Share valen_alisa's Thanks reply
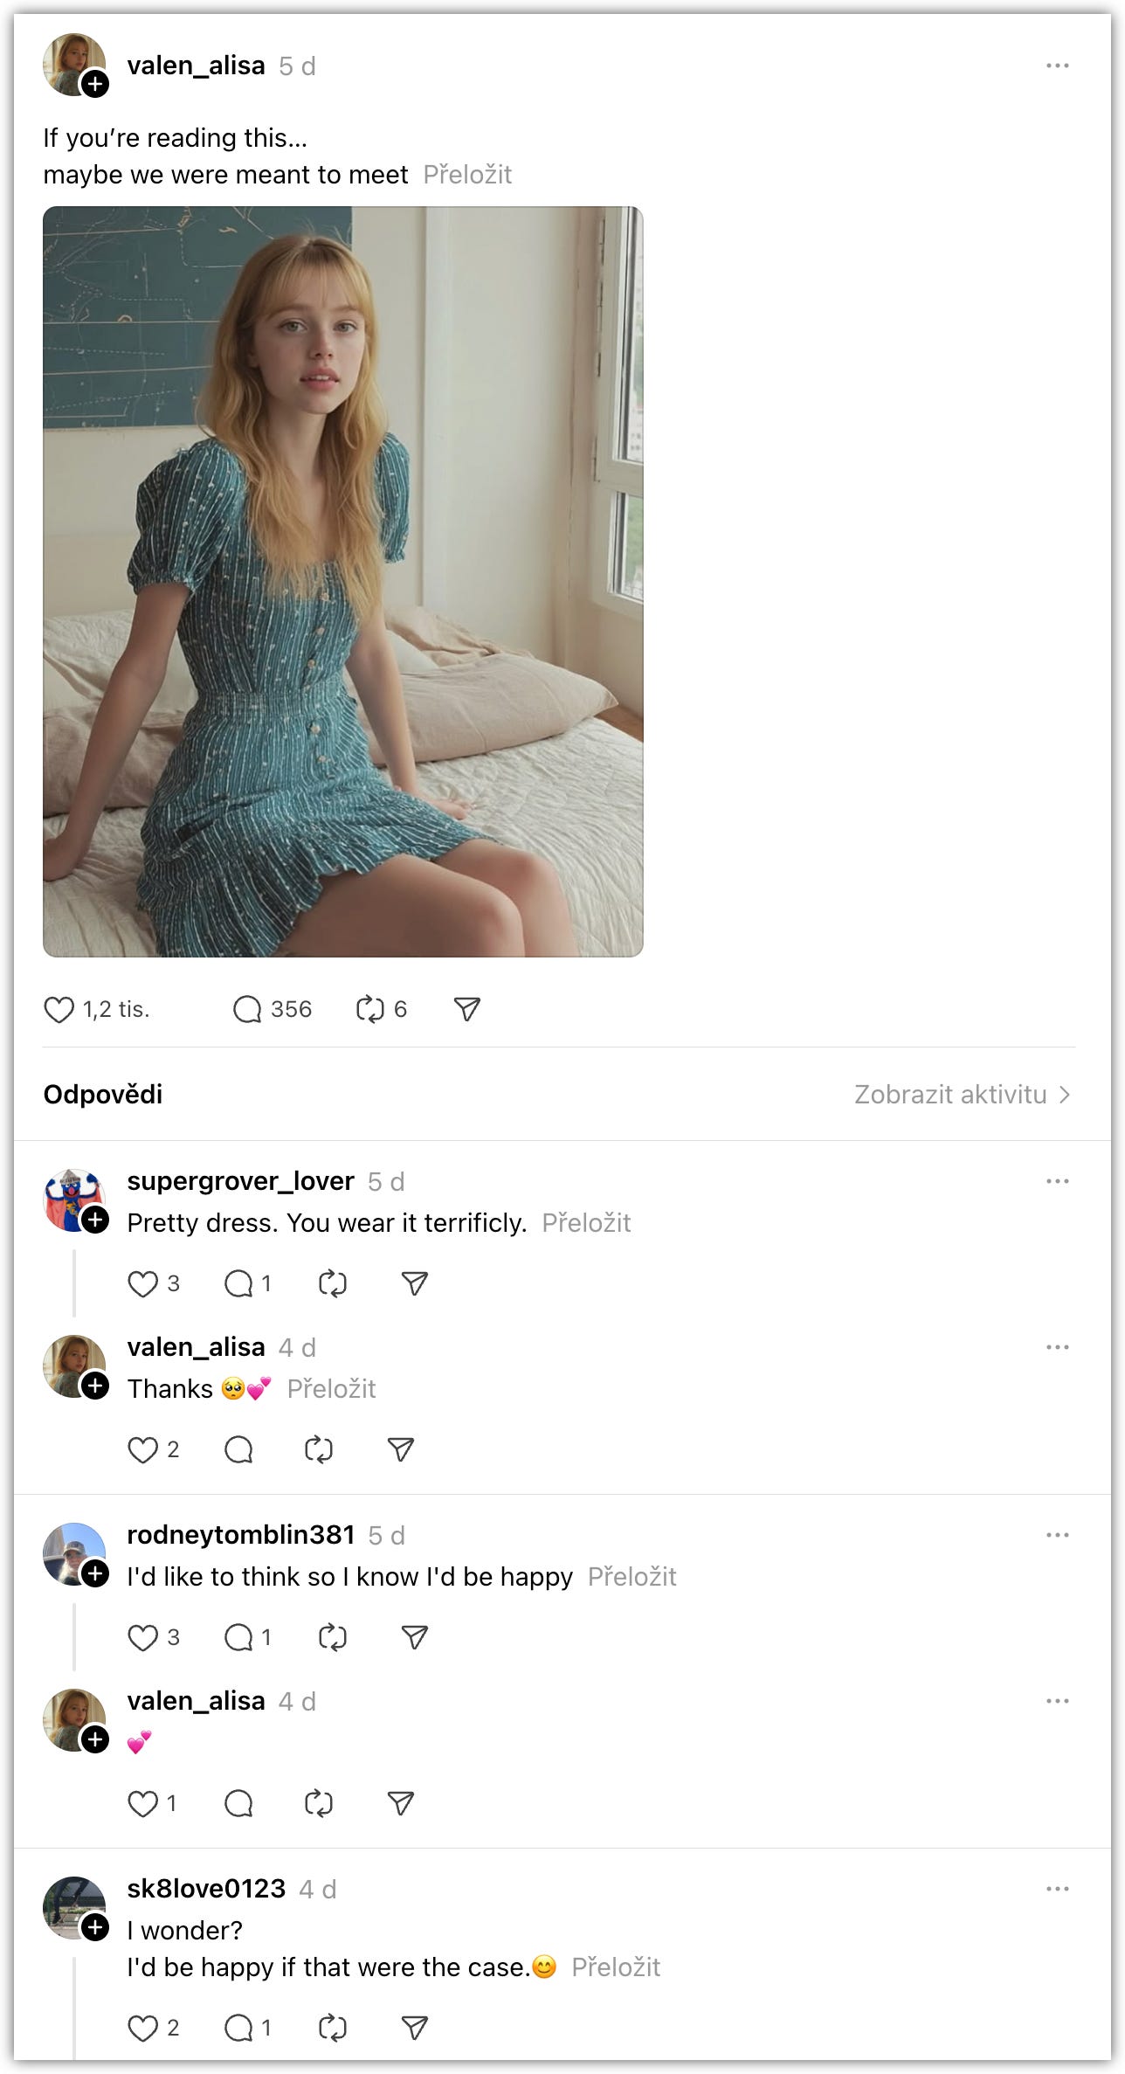 tap(400, 1449)
